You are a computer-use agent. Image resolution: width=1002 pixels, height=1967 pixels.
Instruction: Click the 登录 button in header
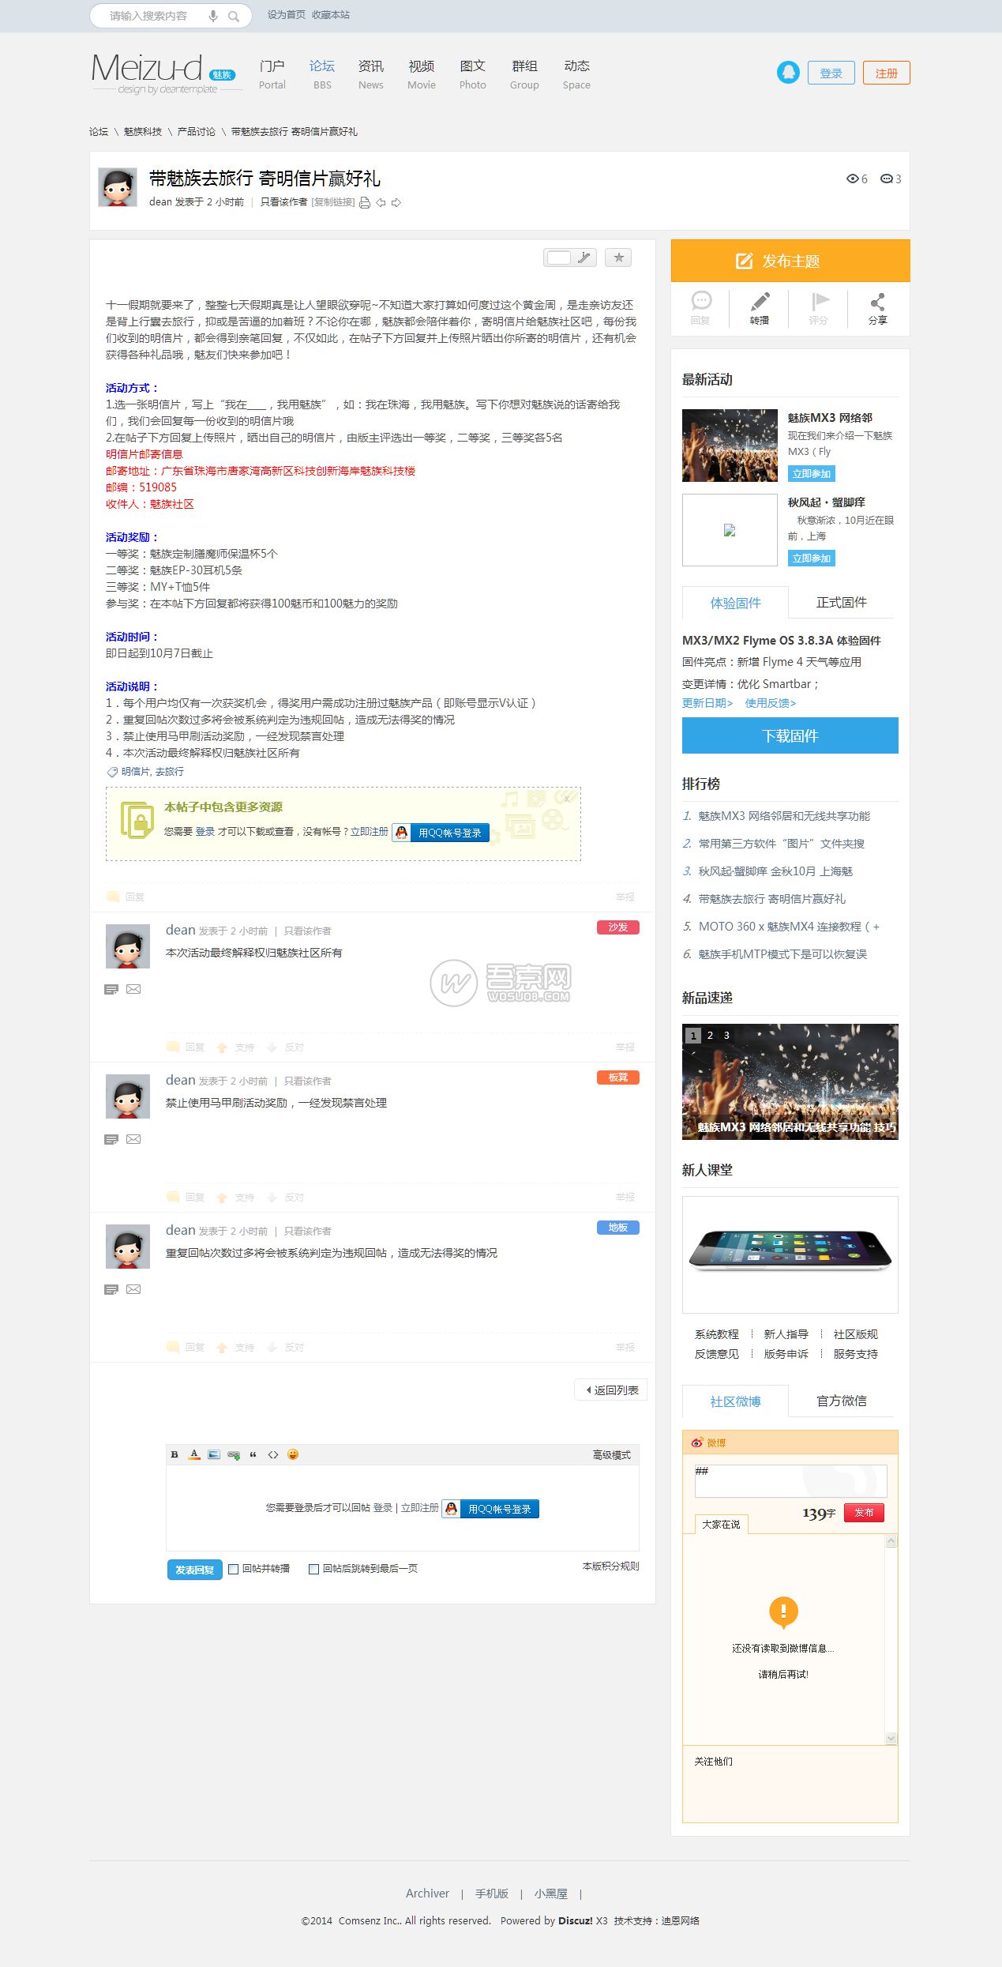coord(831,73)
